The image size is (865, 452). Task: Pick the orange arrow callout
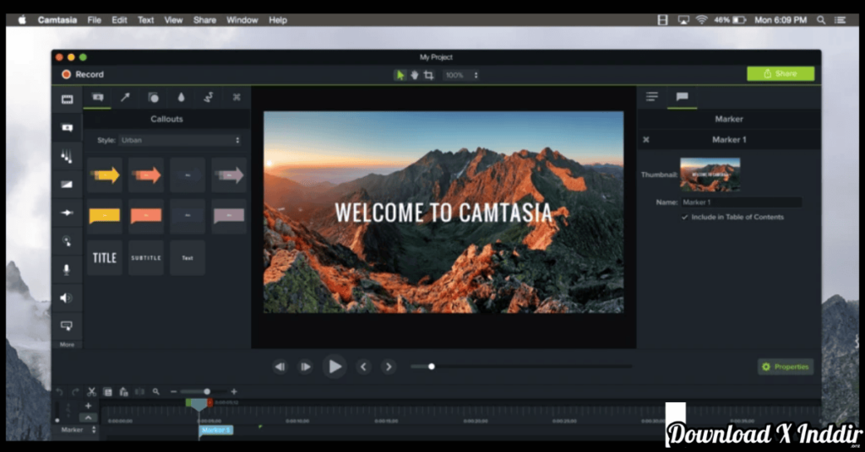tap(146, 175)
